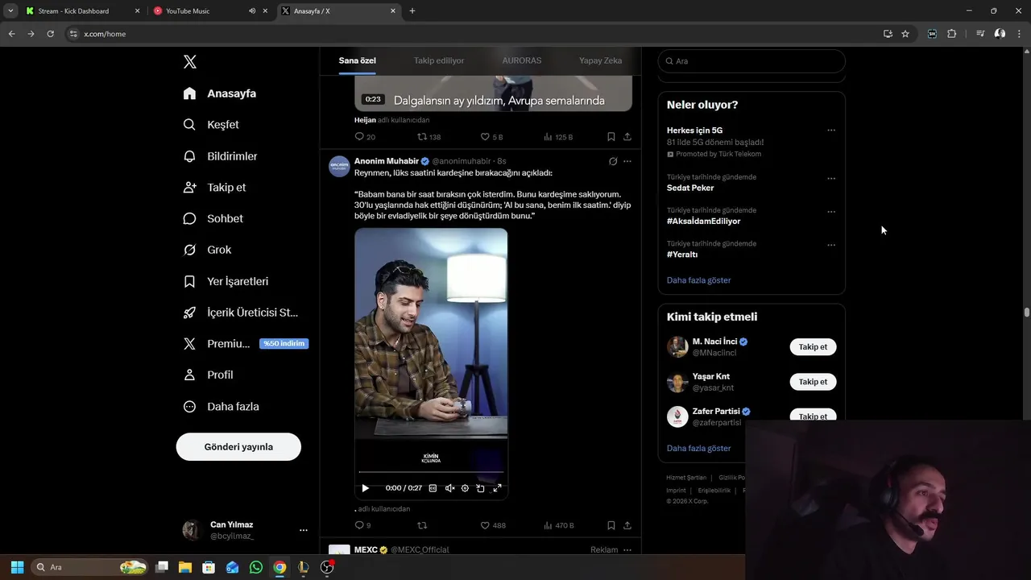Open Keşfet from the sidebar
The image size is (1031, 580).
point(211,125)
